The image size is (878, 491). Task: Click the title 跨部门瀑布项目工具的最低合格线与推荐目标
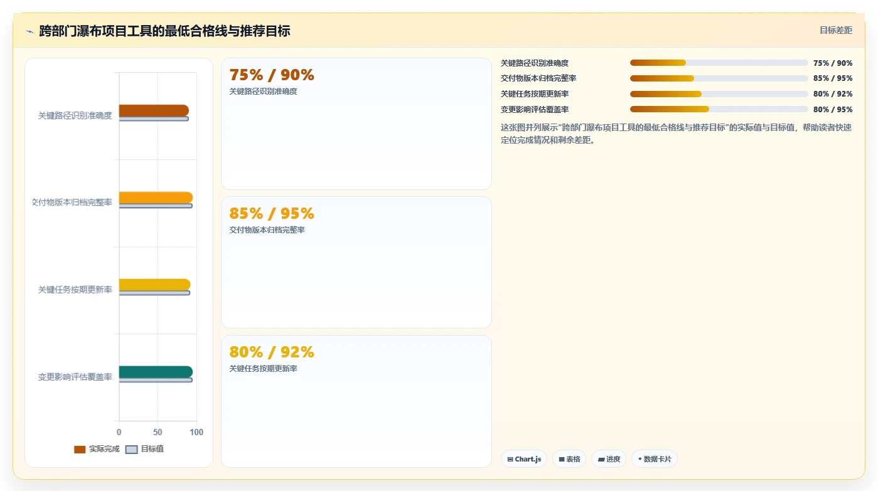pyautogui.click(x=164, y=31)
